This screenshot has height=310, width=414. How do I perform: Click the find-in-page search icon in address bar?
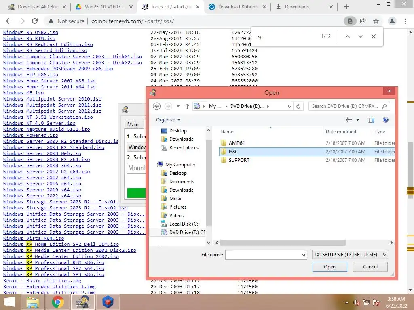click(350, 21)
